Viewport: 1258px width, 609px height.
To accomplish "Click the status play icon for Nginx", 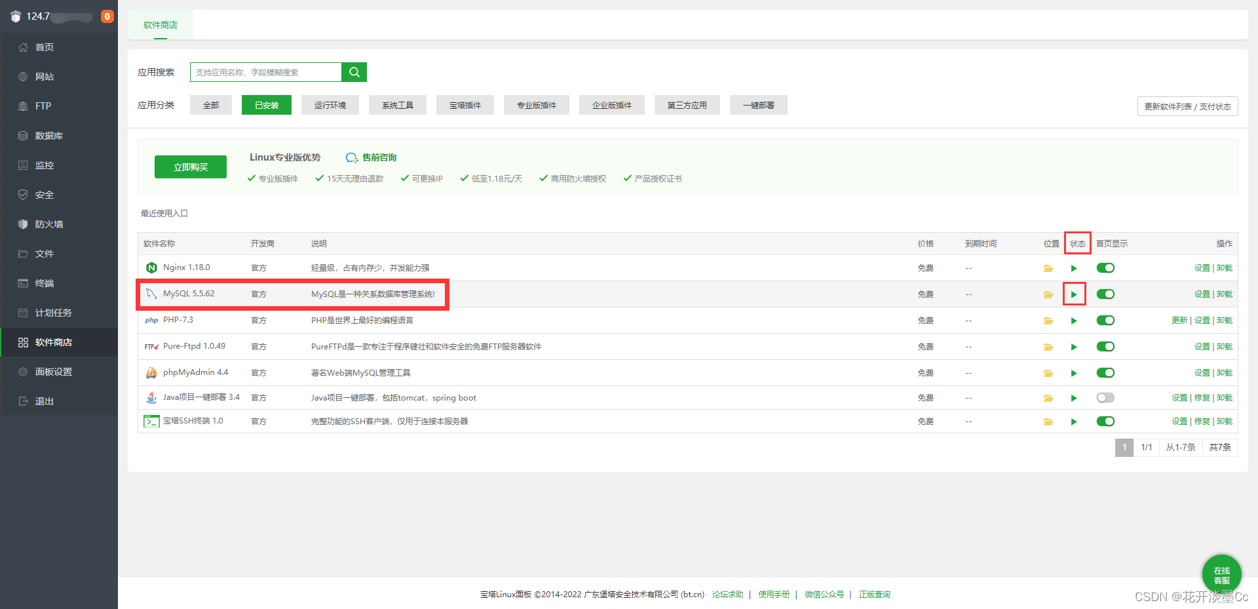I will (1074, 268).
